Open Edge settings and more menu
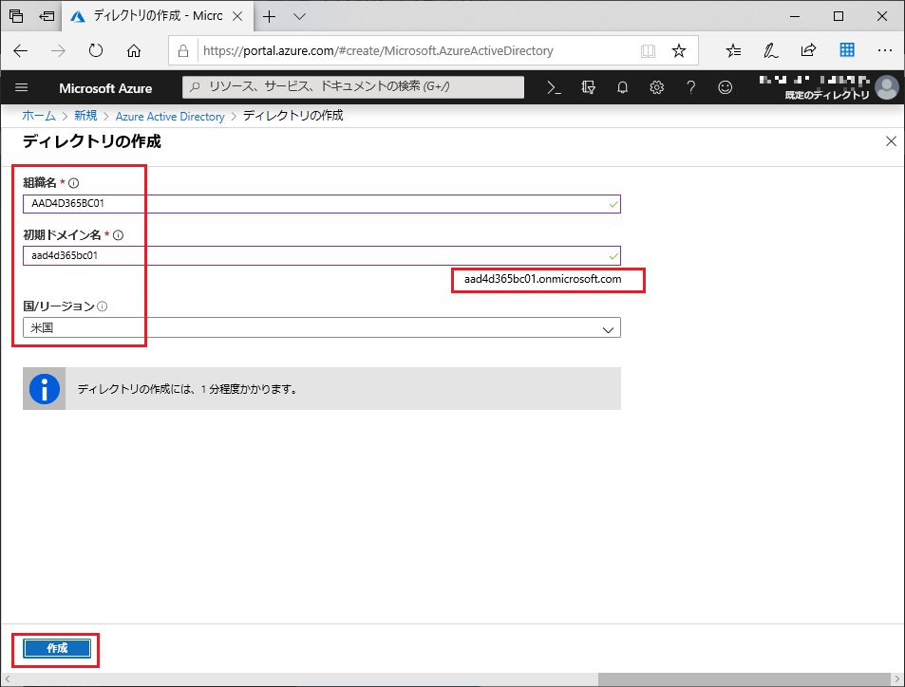 click(x=885, y=50)
